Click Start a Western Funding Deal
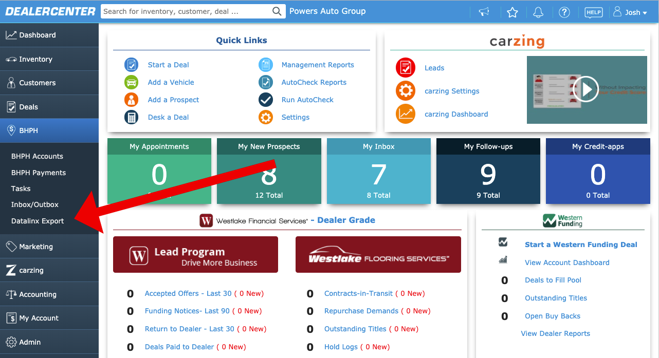 pos(581,244)
